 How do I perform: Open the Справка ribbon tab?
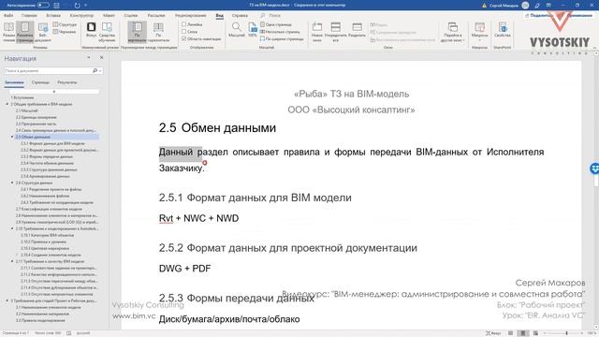click(x=240, y=15)
